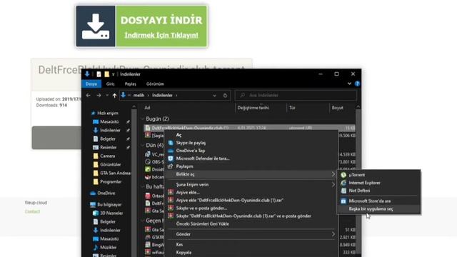This screenshot has height=257, width=457.
Task: Open the Paylaş ribbon tab
Action: coord(130,84)
